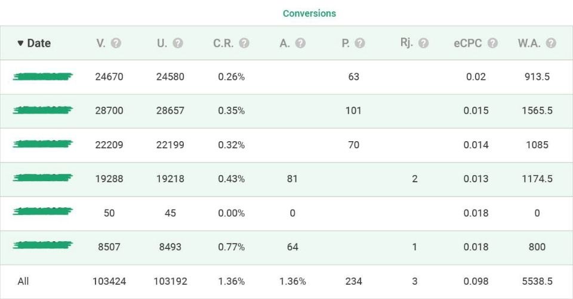This screenshot has height=299, width=573.
Task: Click the eCPC help question mark
Action: tap(492, 43)
